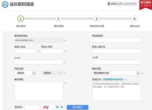Focus the 验证码 input box
Viewport: 152px width, 110px height.
[32, 107]
